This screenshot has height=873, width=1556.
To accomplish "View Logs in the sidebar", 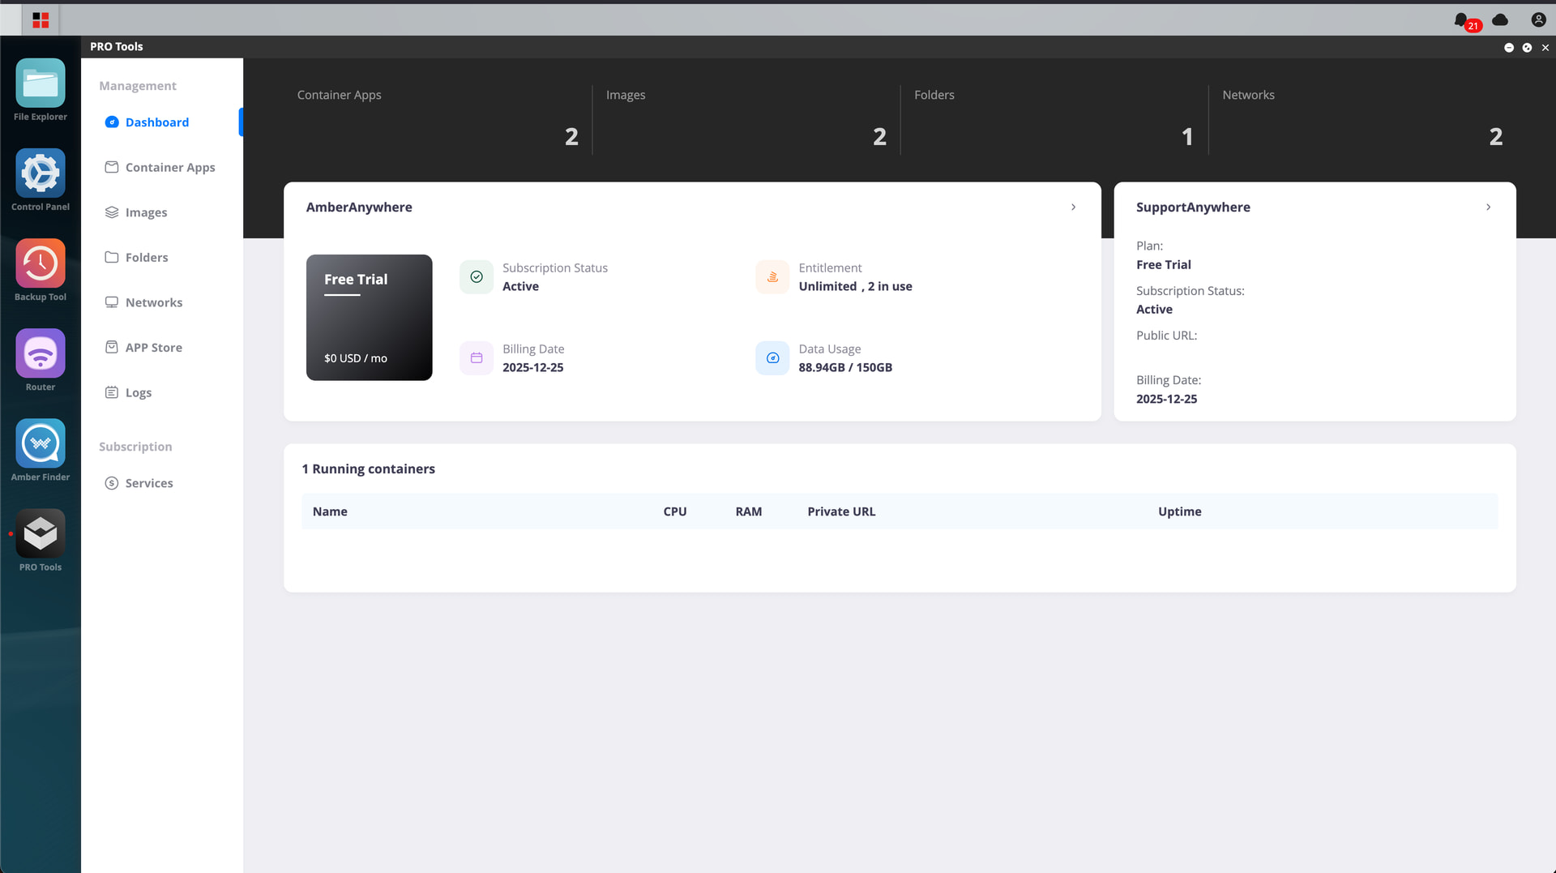I will click(129, 392).
